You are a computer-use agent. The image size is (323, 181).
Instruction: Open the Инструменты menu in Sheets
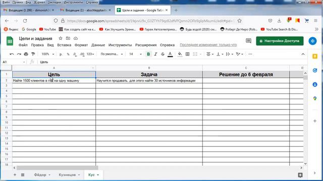pos(120,45)
